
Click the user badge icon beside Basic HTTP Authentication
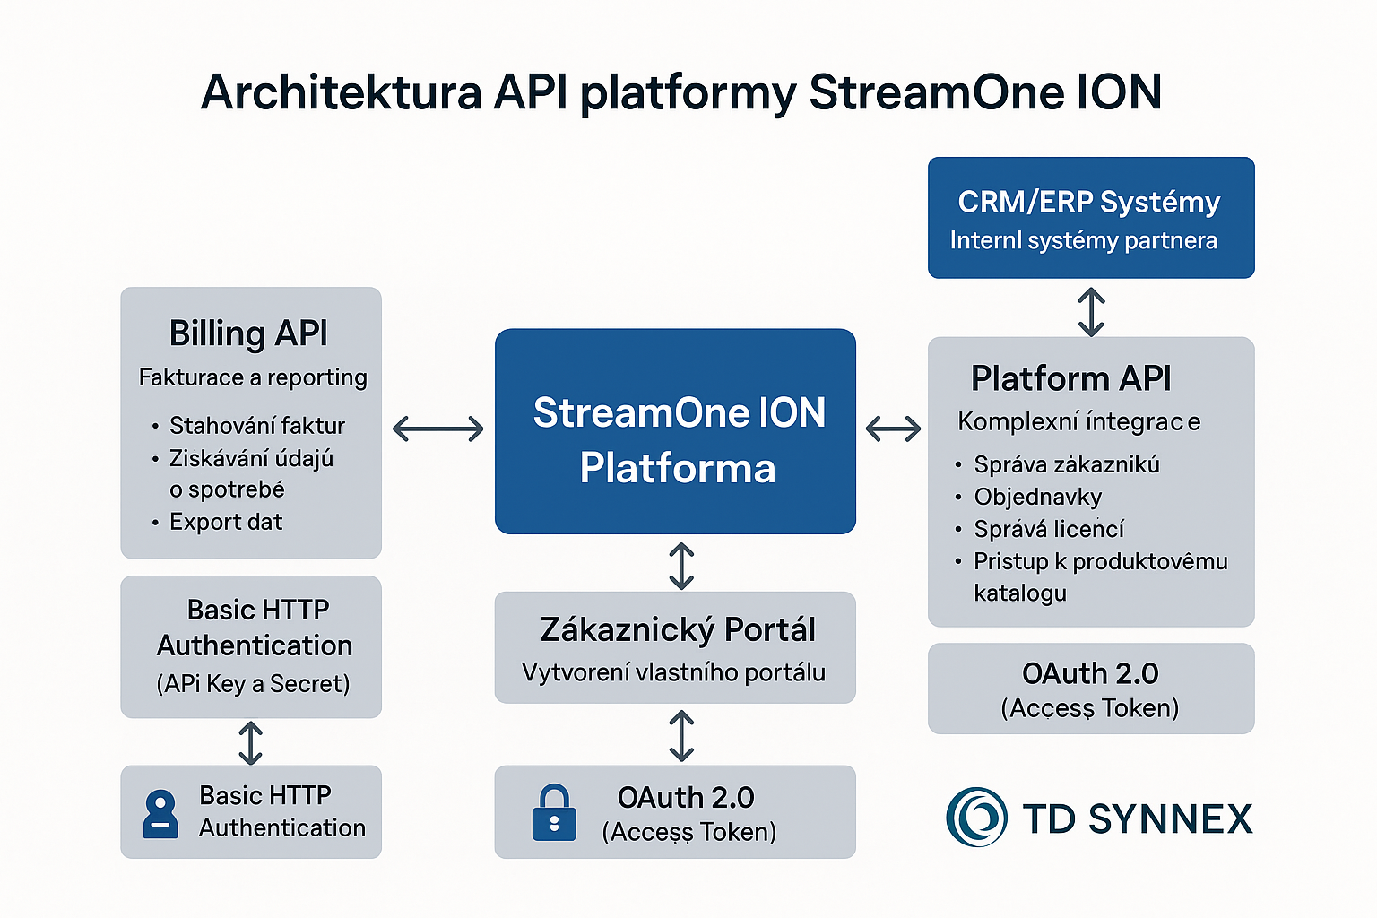pos(160,814)
